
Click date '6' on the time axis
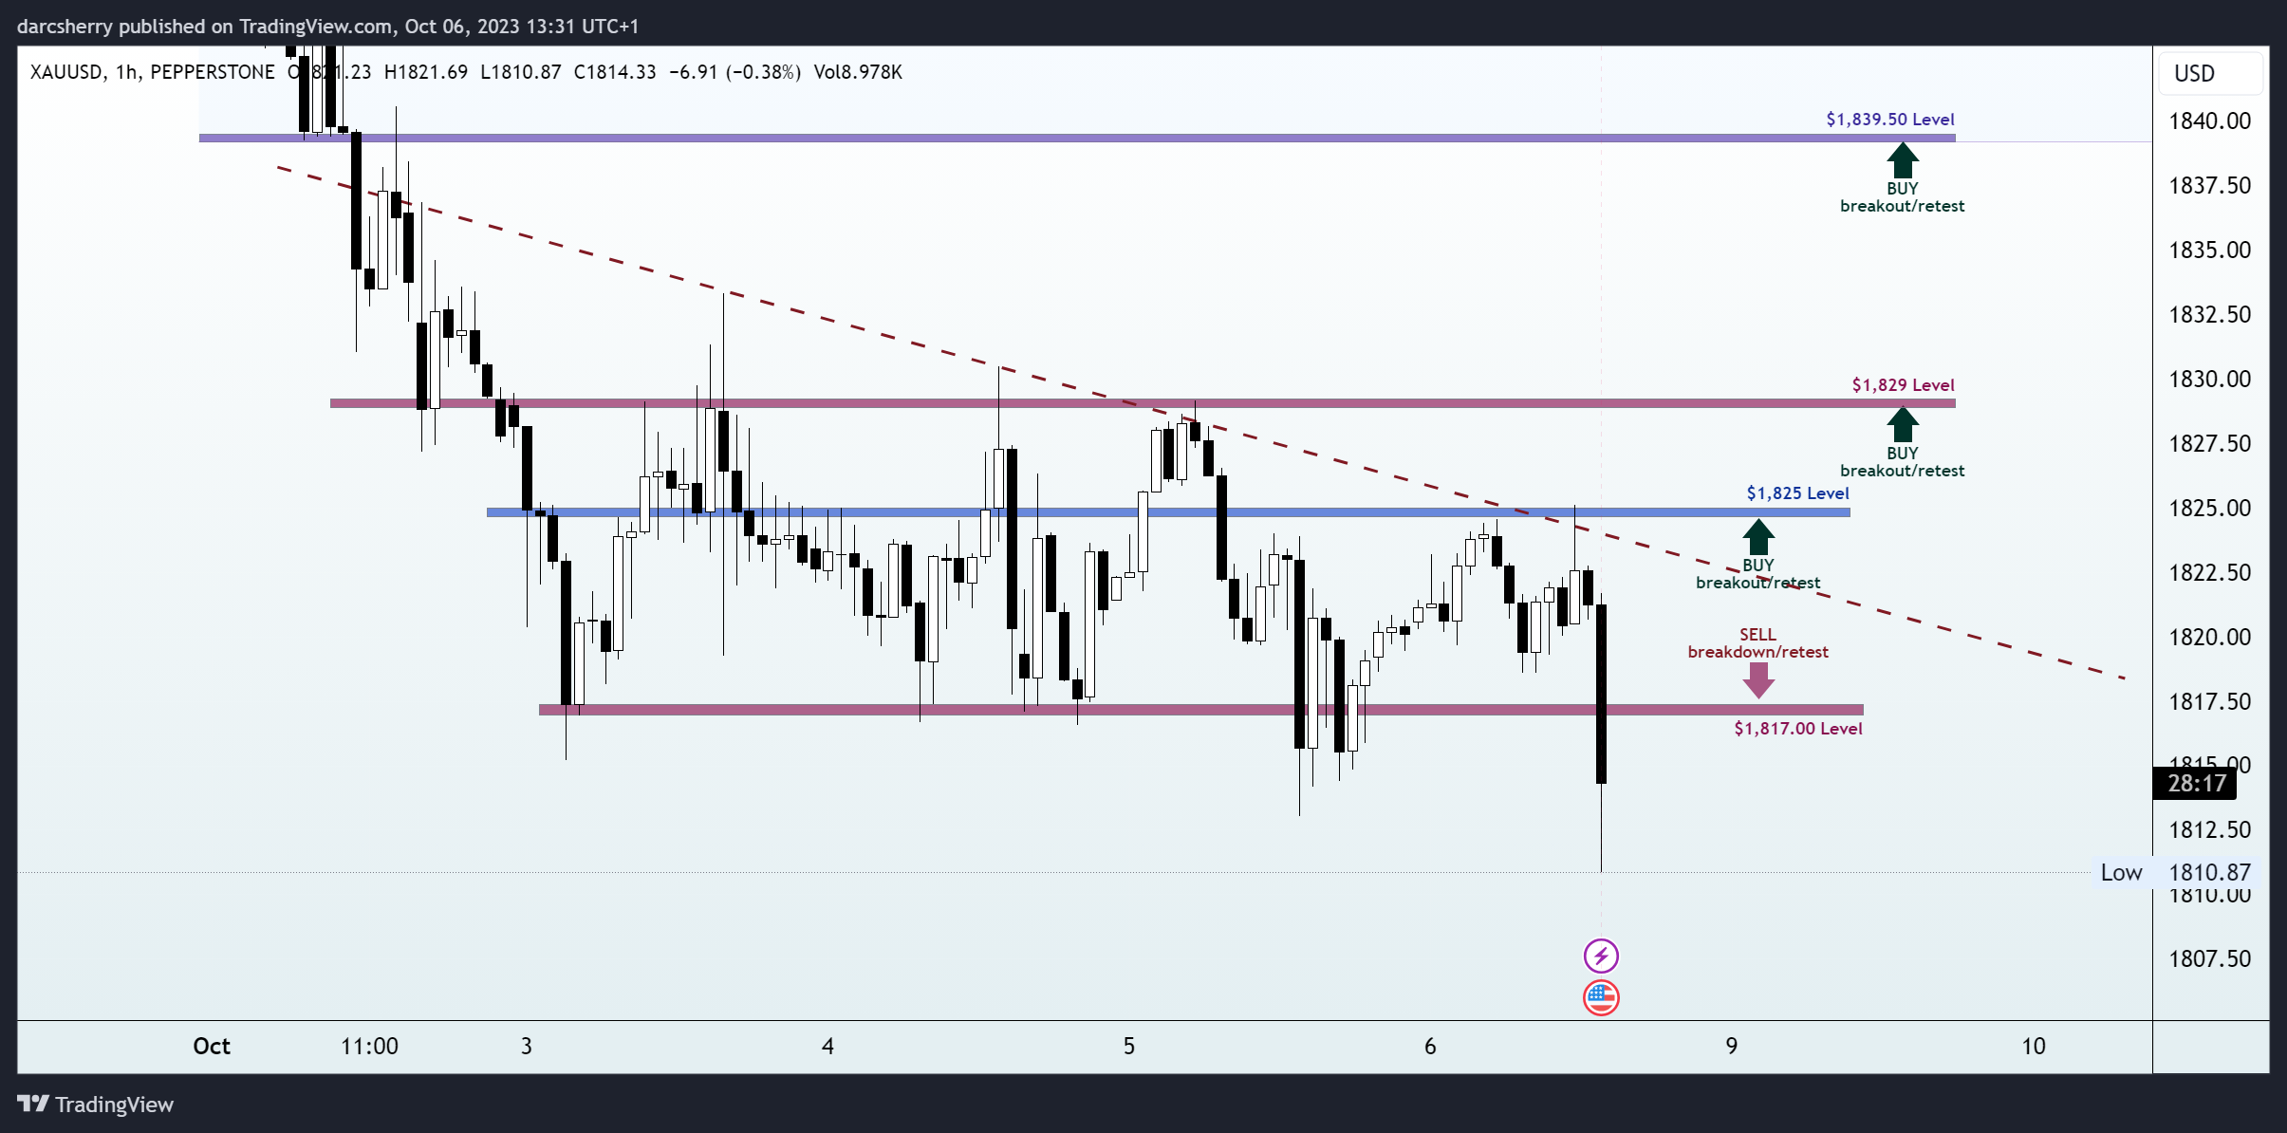pos(1430,1047)
